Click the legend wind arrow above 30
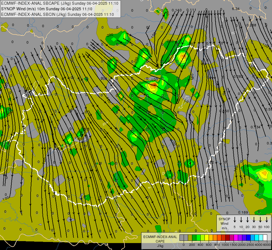272x250 pixels. click(x=254, y=219)
